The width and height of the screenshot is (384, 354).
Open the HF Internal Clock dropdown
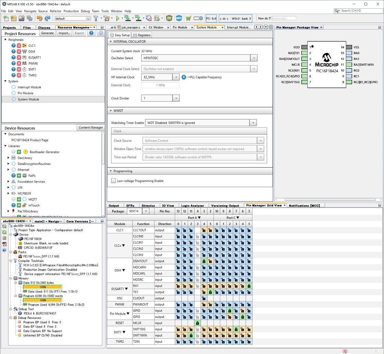point(176,77)
